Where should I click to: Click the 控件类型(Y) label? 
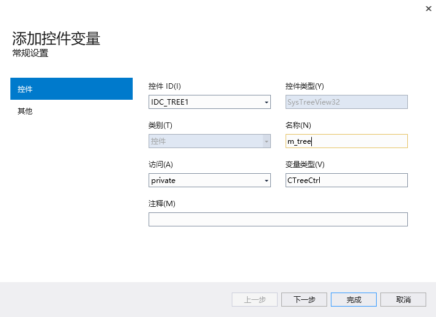pos(305,86)
